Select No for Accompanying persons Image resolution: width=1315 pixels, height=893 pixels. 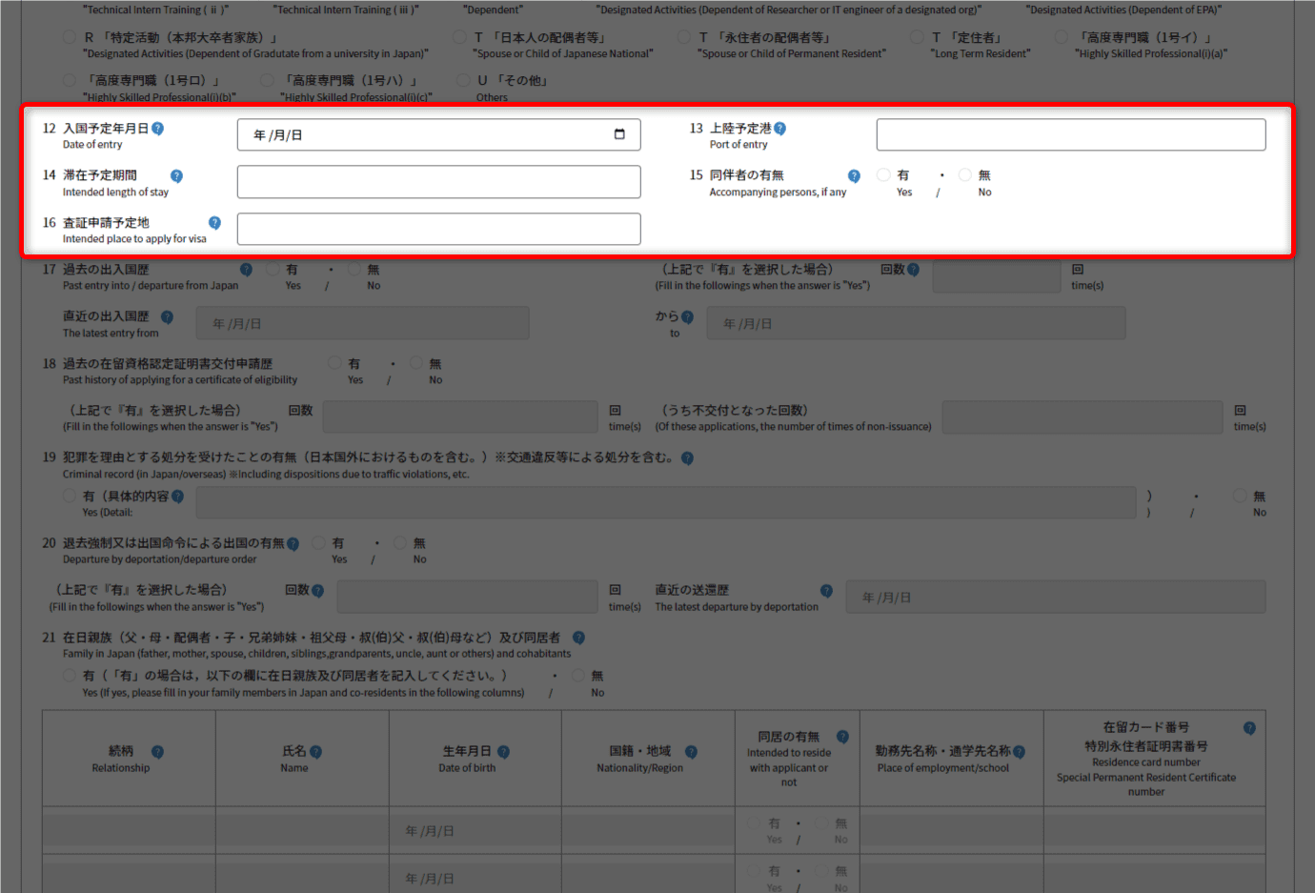point(965,175)
